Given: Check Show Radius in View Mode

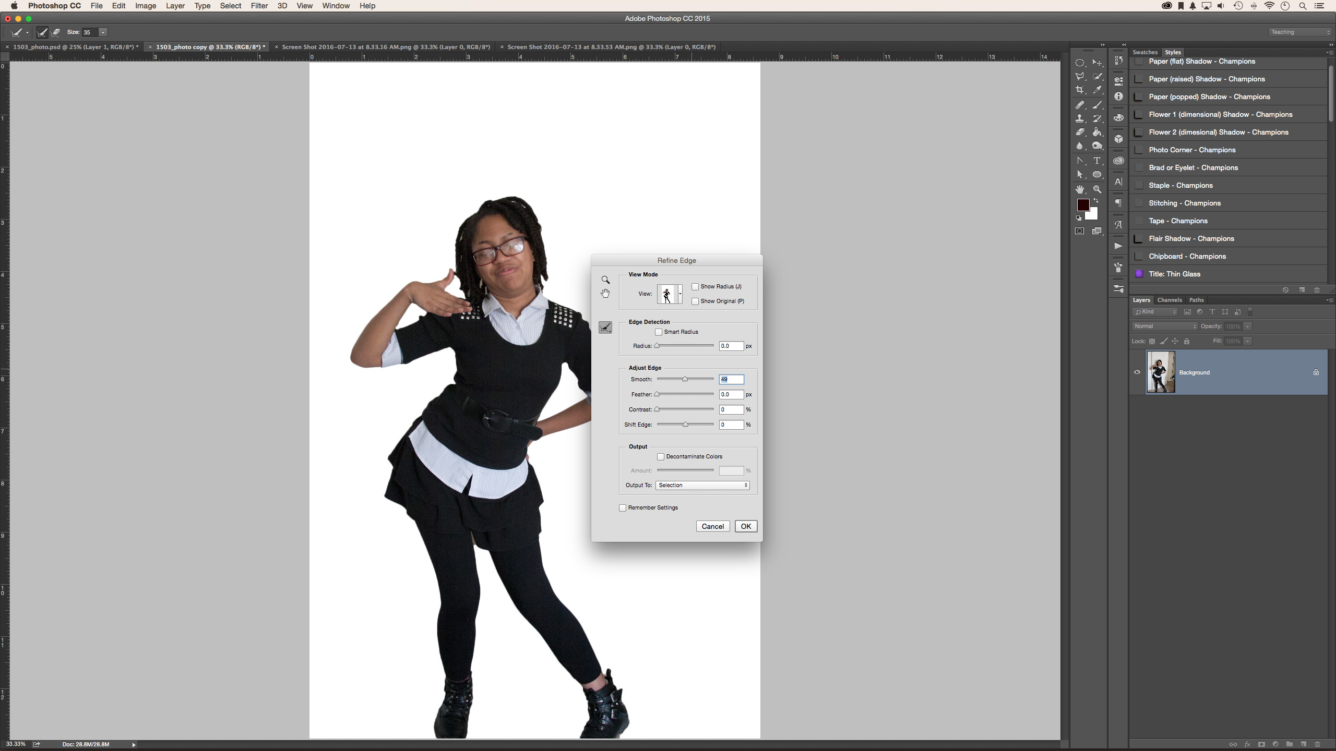Looking at the screenshot, I should tap(695, 286).
